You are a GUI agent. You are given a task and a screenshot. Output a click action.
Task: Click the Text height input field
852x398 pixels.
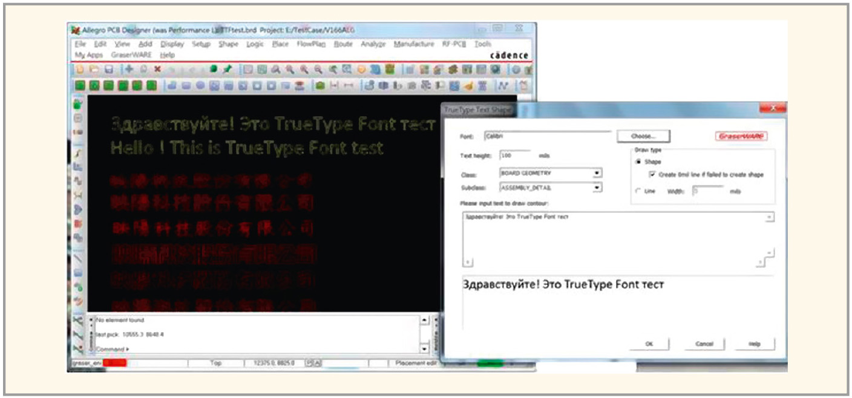click(514, 156)
